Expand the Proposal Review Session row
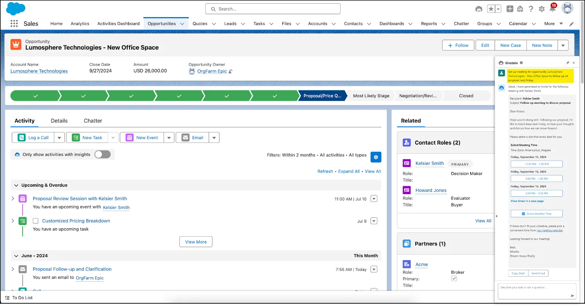Screen dimensions: 585x306 [x=13, y=199]
